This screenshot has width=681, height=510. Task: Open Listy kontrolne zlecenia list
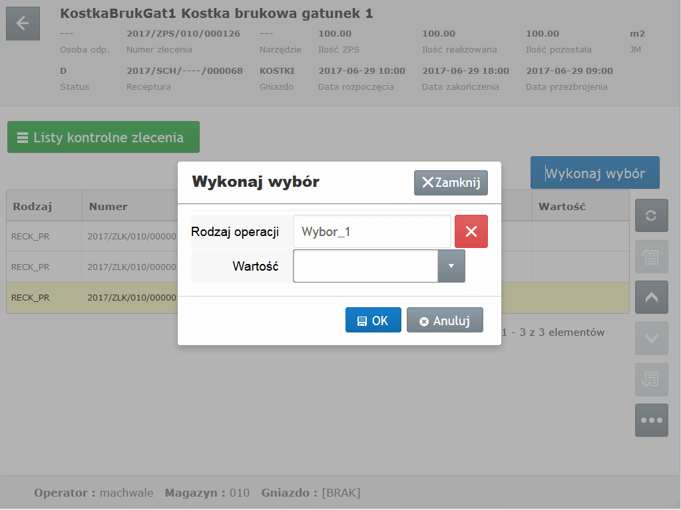(103, 137)
